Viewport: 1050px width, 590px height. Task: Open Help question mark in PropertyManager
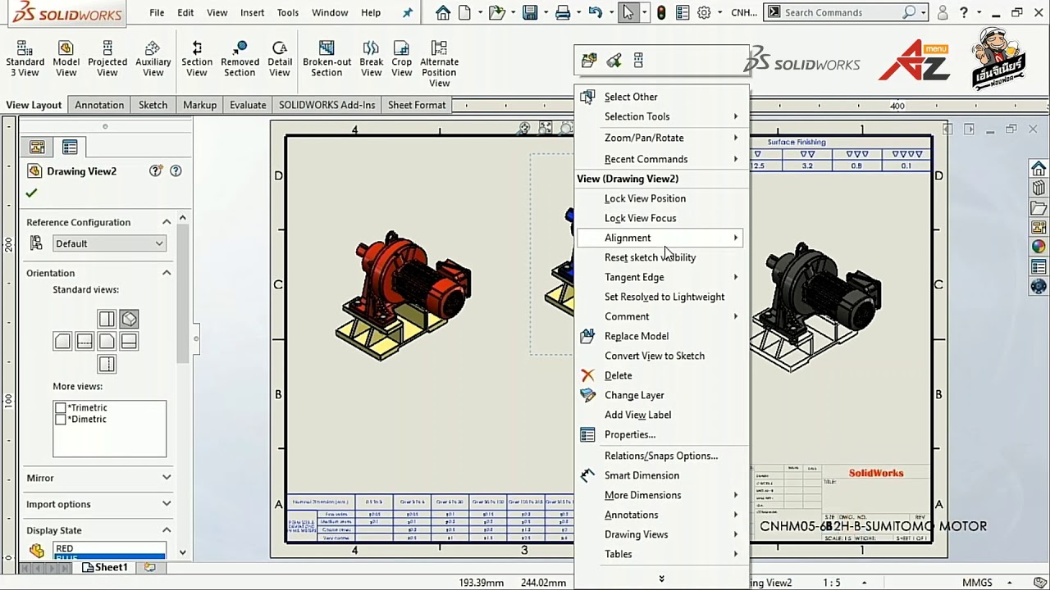click(176, 170)
